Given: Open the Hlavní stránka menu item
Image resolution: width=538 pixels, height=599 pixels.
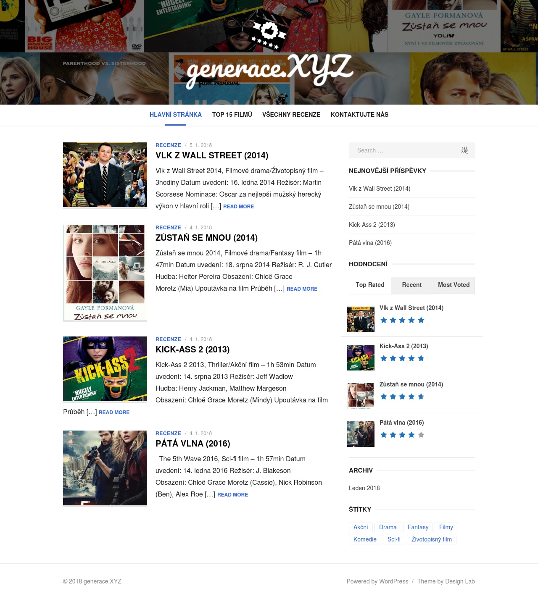Looking at the screenshot, I should pos(176,115).
